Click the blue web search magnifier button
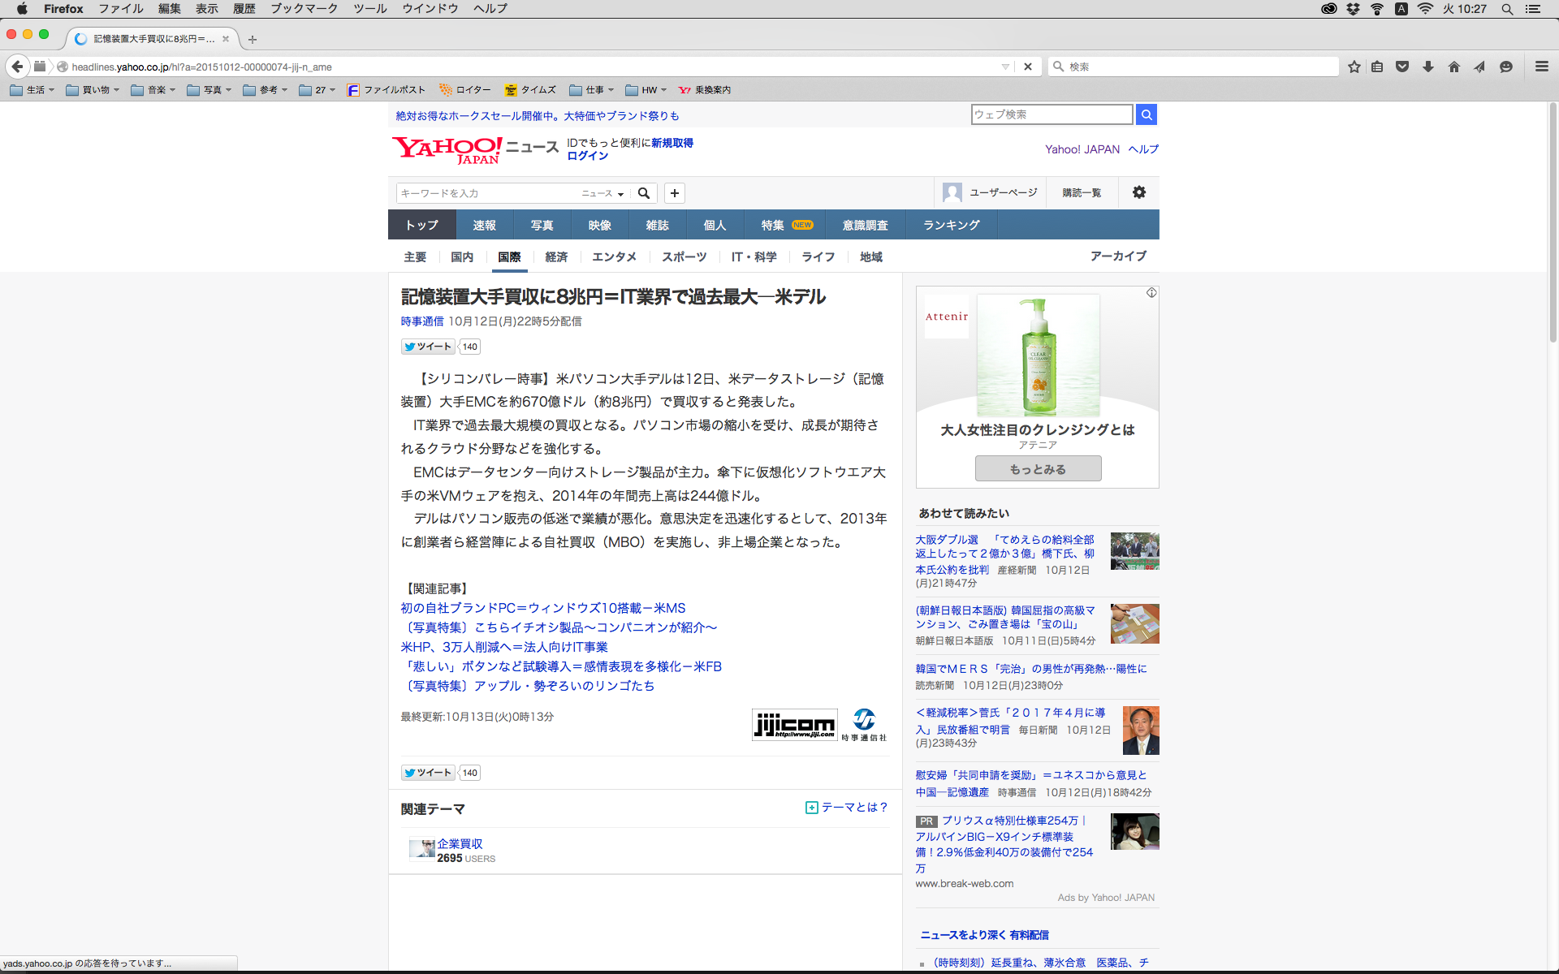Screen dimensions: 1559x974 coord(1146,114)
